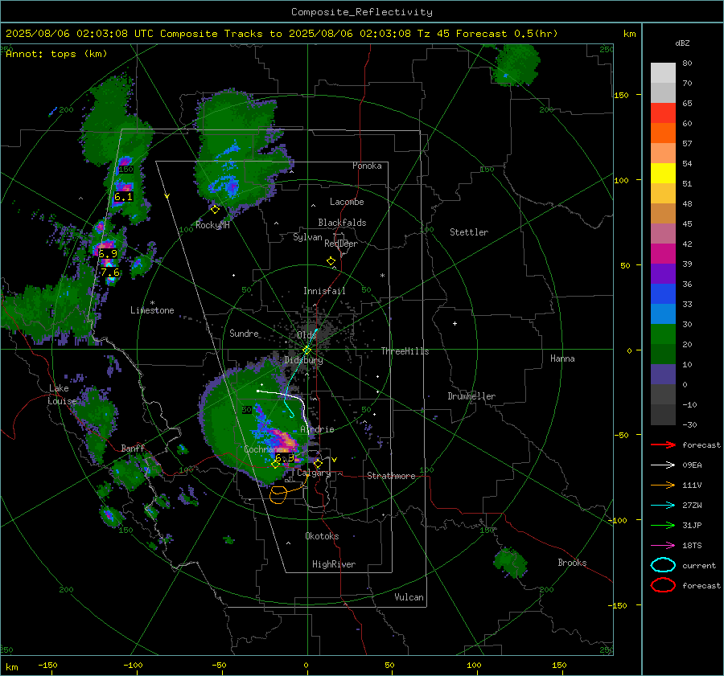Click the Okotoks city label
Image resolution: width=724 pixels, height=676 pixels.
pyautogui.click(x=322, y=536)
